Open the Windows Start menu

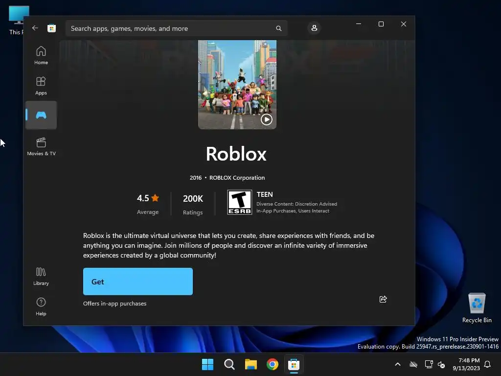[207, 364]
